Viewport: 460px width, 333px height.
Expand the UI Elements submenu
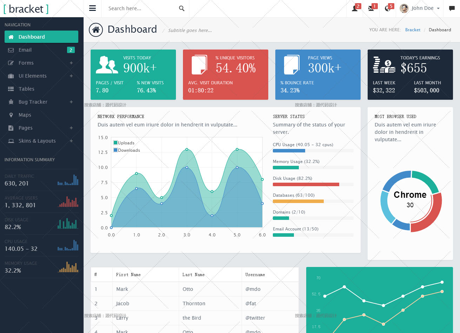pyautogui.click(x=71, y=76)
